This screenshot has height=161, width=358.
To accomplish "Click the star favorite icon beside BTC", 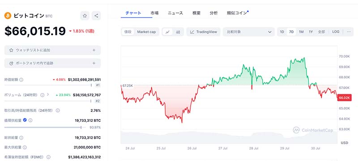I will pos(85,16).
